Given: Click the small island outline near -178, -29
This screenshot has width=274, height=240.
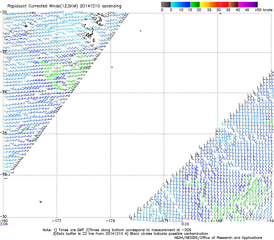Looking at the screenshot, I should click(x=40, y=202).
